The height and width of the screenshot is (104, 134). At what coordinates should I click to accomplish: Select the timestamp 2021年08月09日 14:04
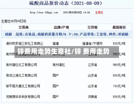[x=76, y=12]
